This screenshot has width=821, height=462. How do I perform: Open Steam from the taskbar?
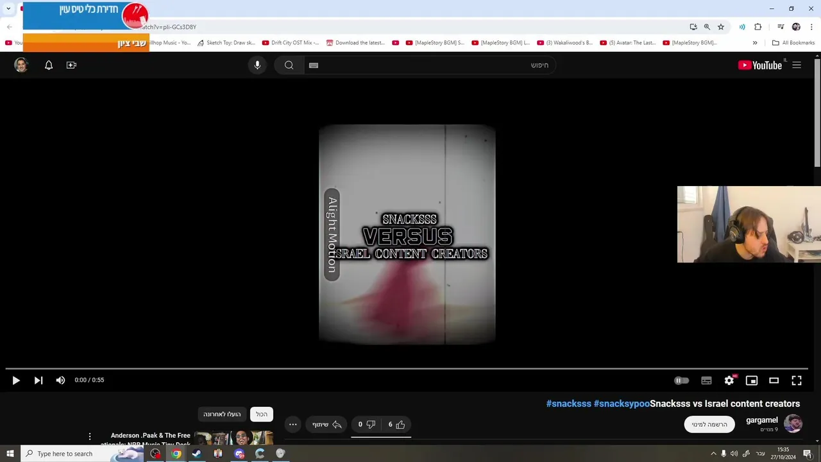click(x=197, y=454)
